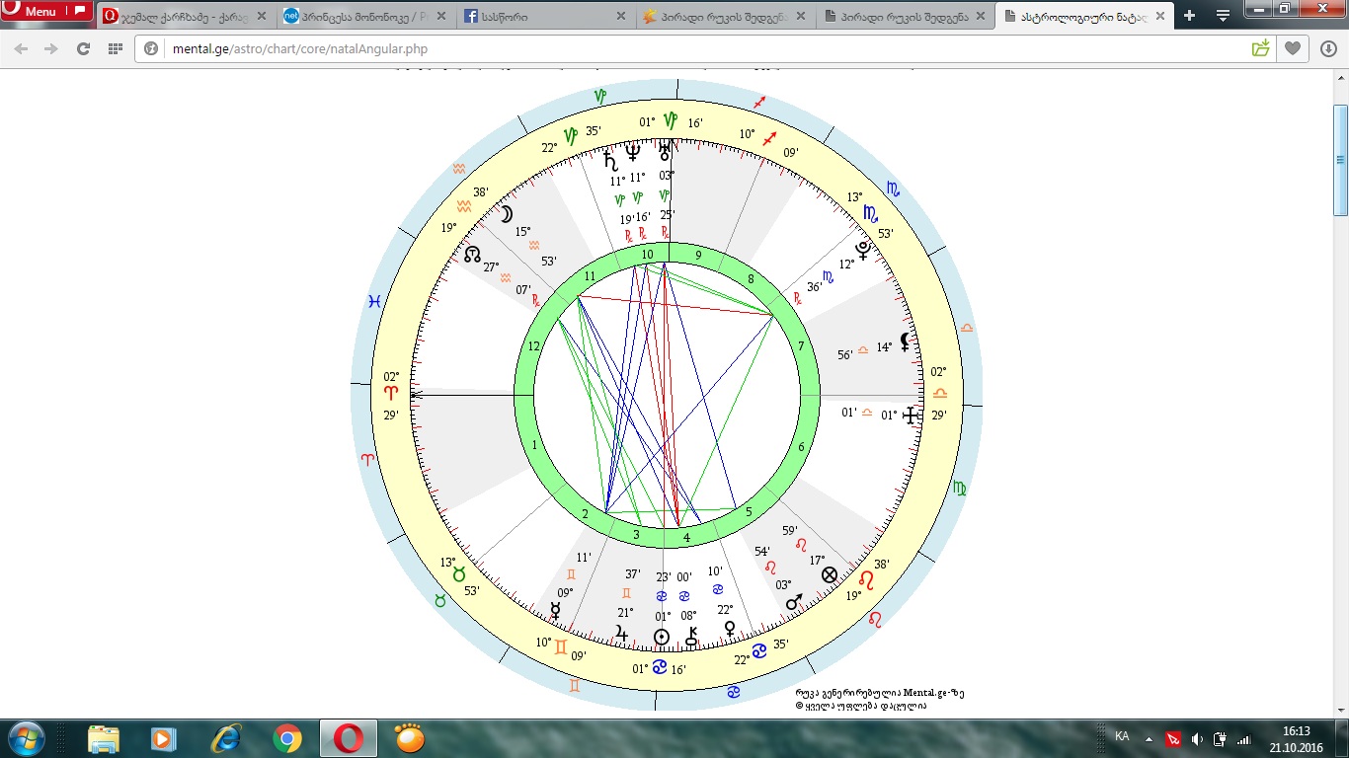Viewport: 1349px width, 758px height.
Task: Click the red Leo sign on the yellow ring
Action: 866,580
